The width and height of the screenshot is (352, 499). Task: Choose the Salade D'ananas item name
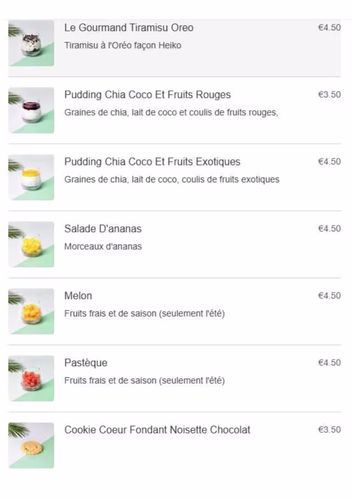tap(103, 229)
